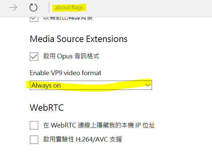
Task: Click the 在 WebRTC 連線上隱藏我的本機 IP 位址 label
Action: pyautogui.click(x=99, y=125)
